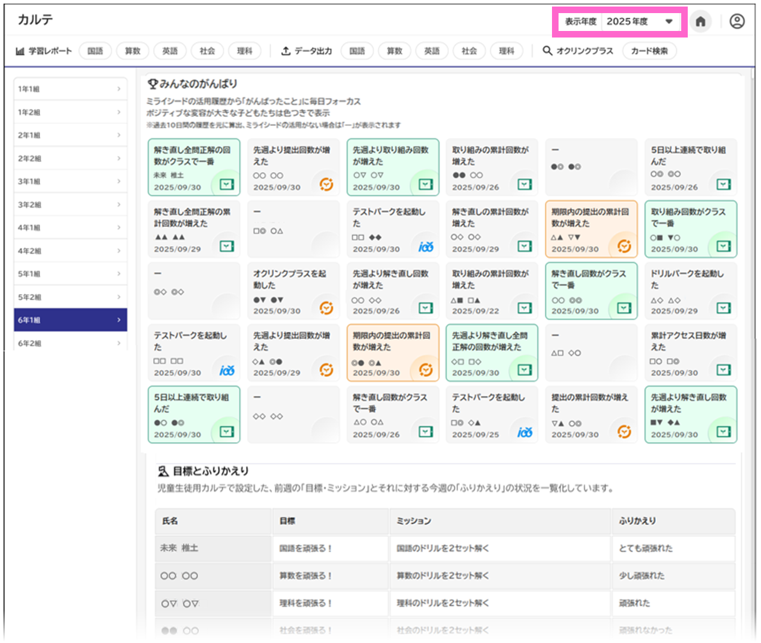
Task: Click blue test park icon dated 2025/09/25
Action: (525, 432)
